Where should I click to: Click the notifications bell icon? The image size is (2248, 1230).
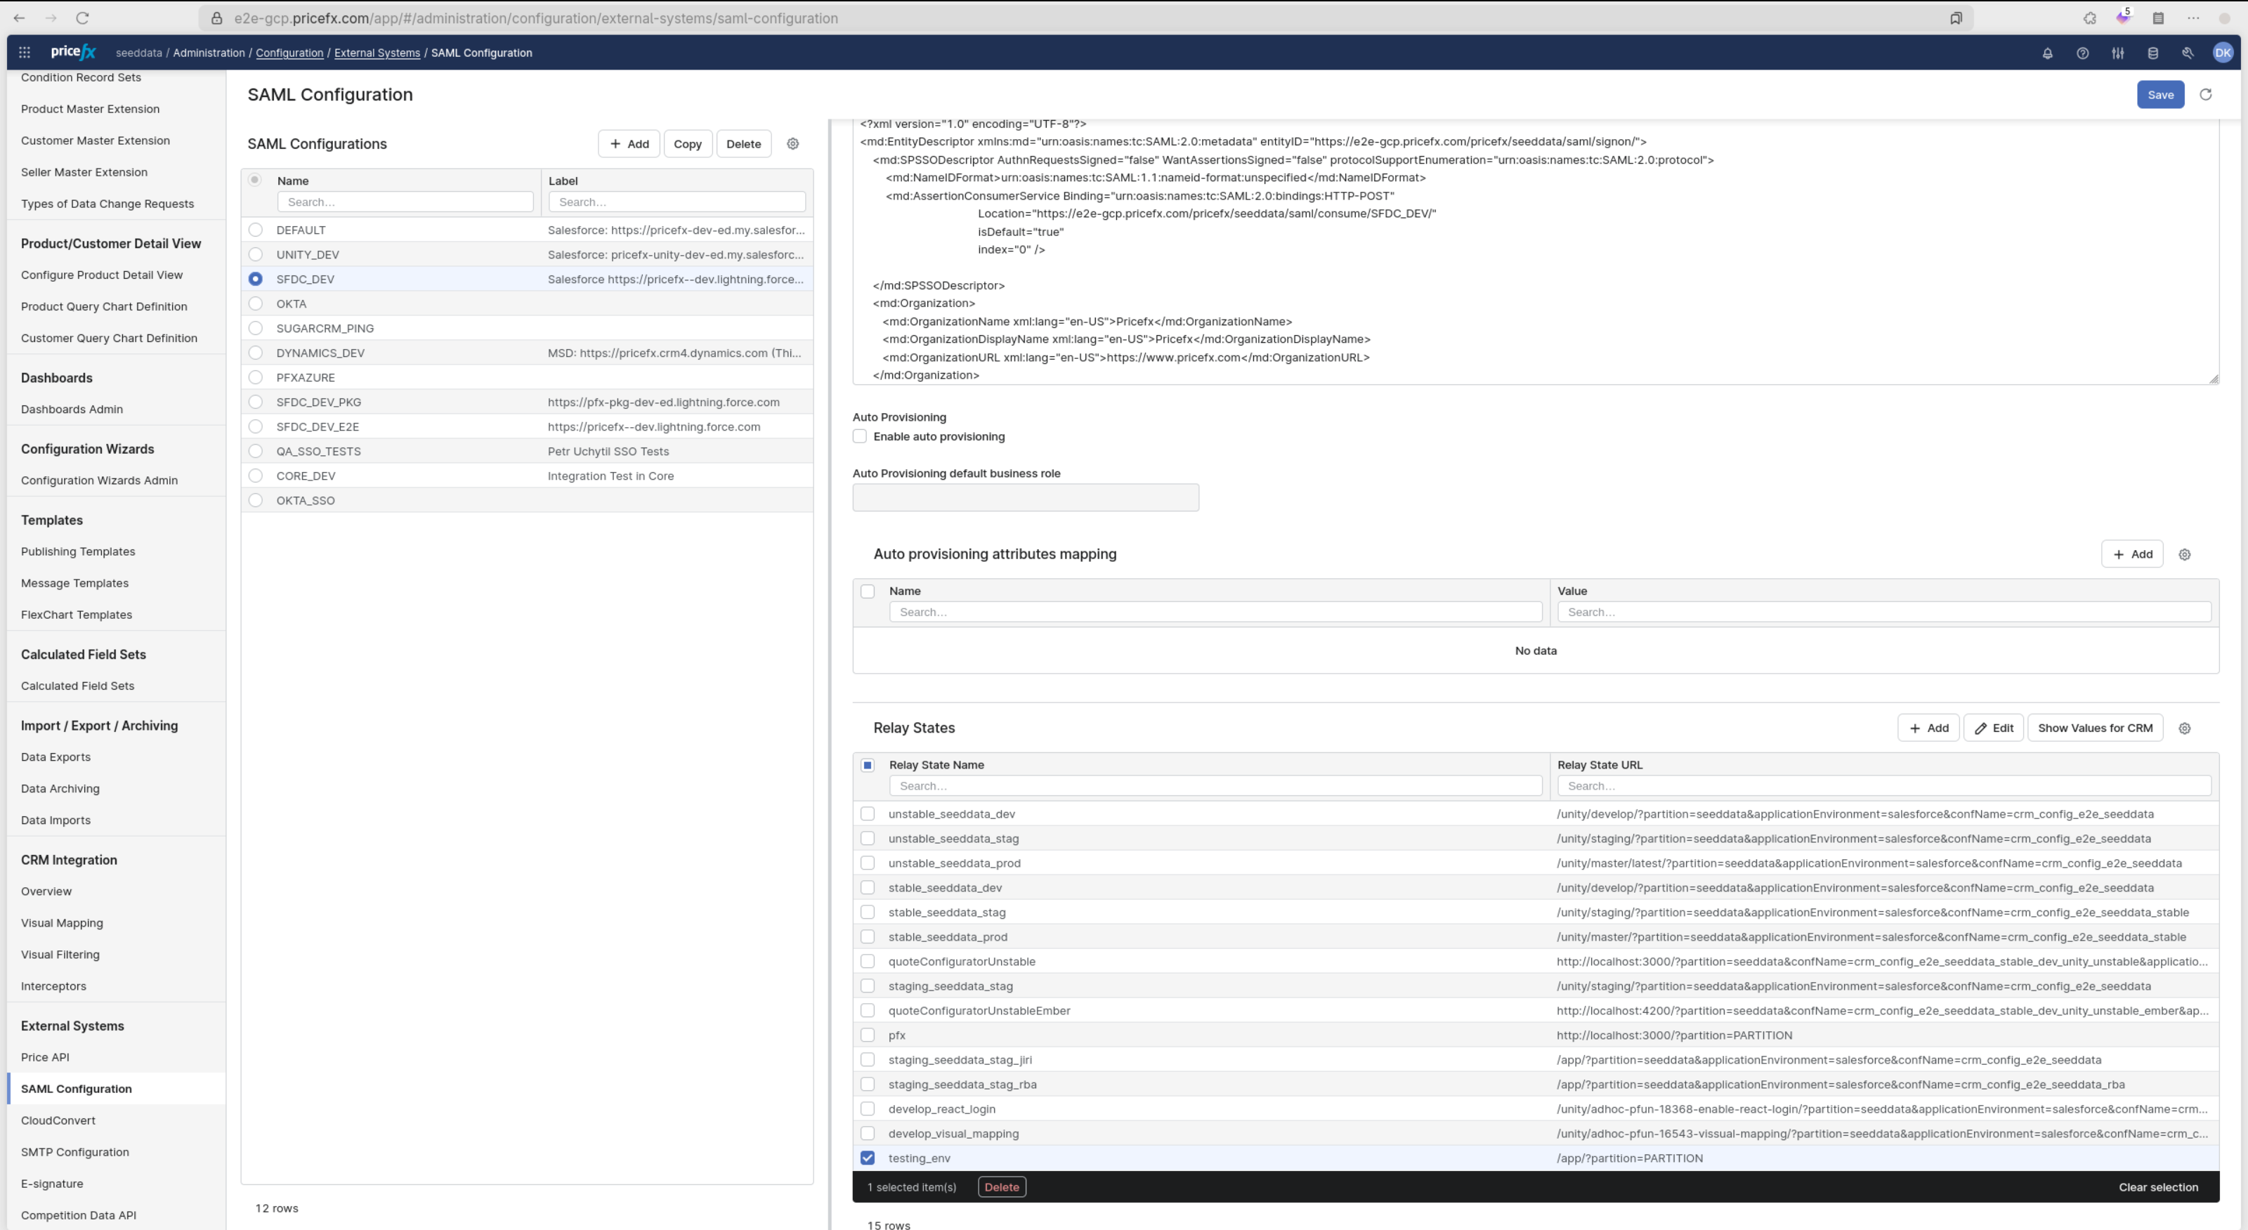pos(2047,53)
